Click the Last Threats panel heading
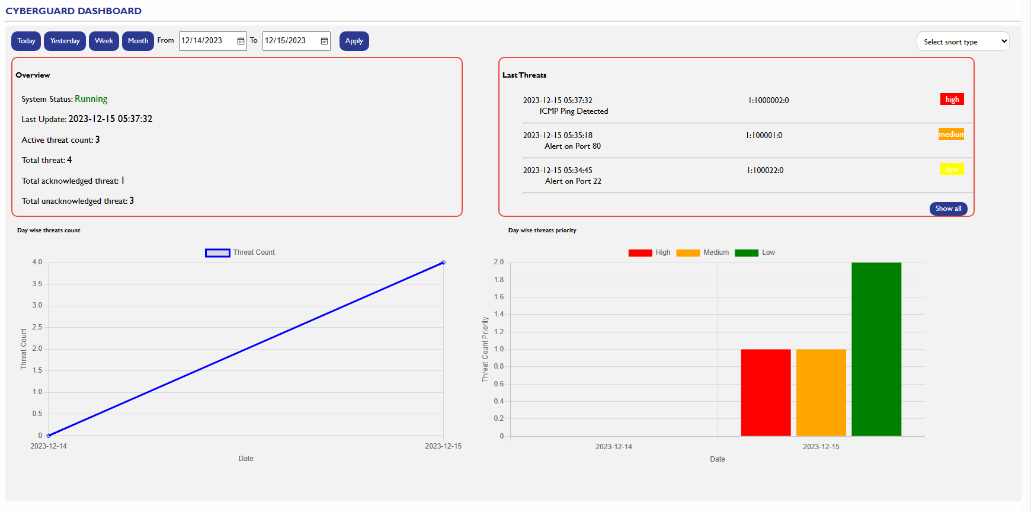The height and width of the screenshot is (512, 1031). tap(524, 75)
